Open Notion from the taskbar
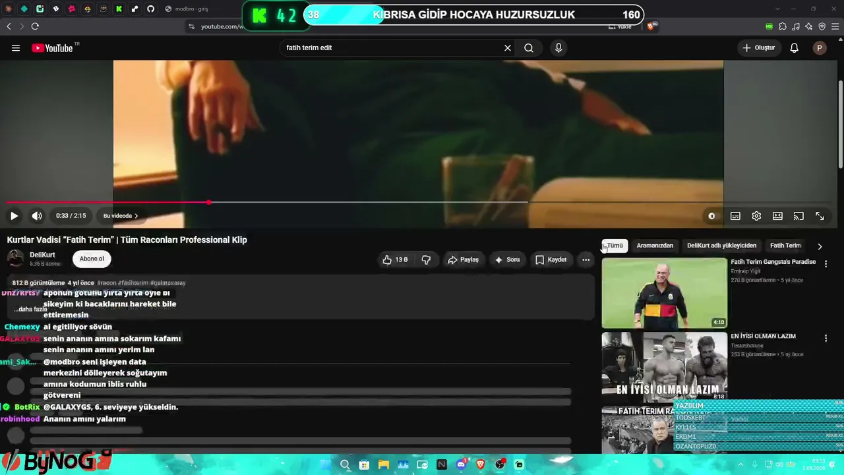Viewport: 844px width, 475px height. tap(442, 464)
